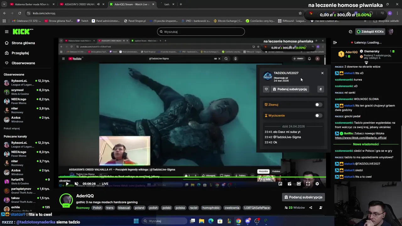Screen dimensions: 402x226
Task: Open AderiQQ channel avatar
Action: click(x=66, y=200)
